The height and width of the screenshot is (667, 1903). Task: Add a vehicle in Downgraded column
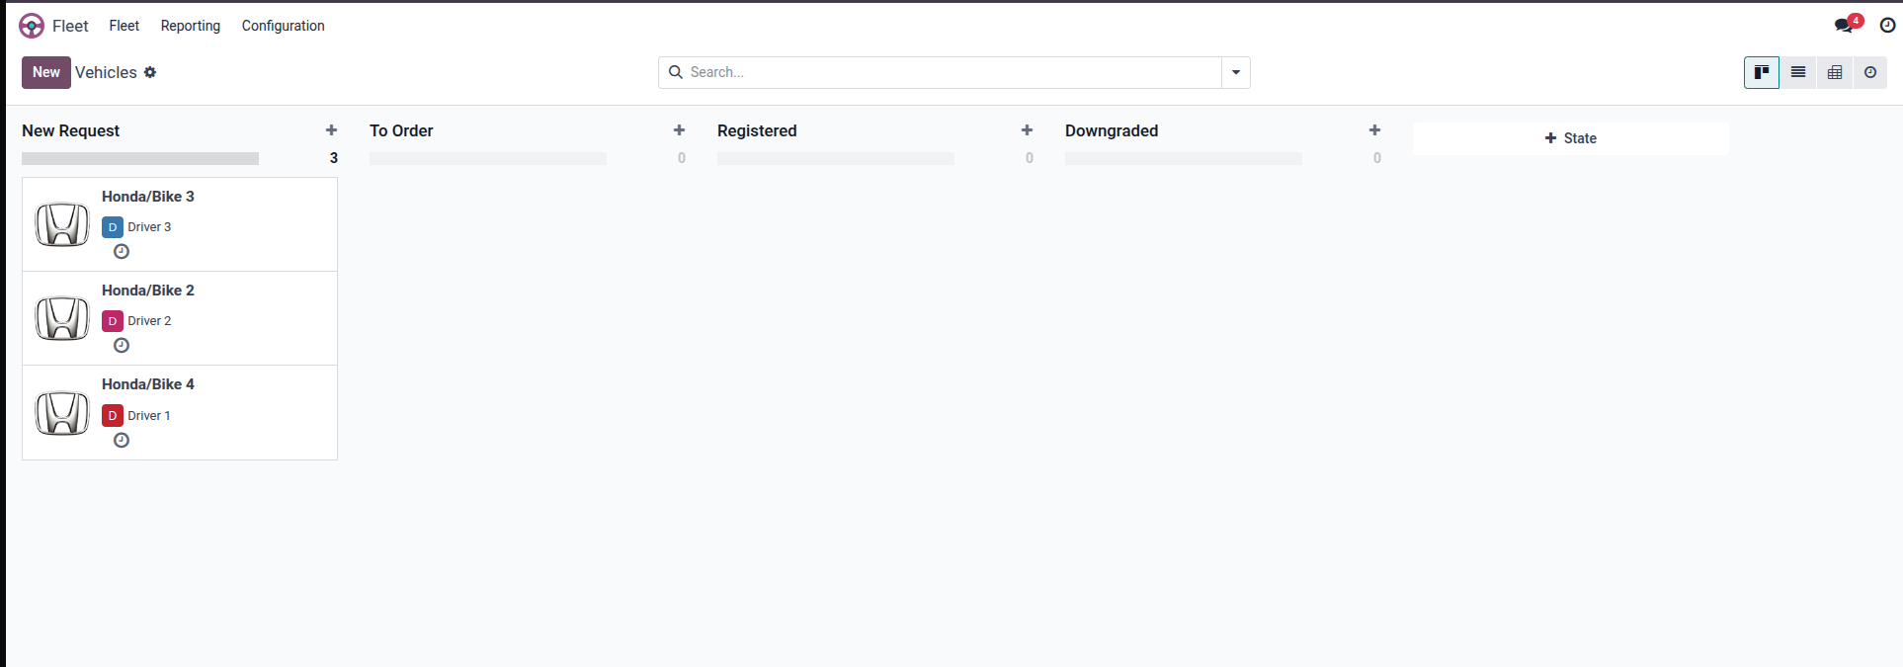pyautogui.click(x=1374, y=130)
